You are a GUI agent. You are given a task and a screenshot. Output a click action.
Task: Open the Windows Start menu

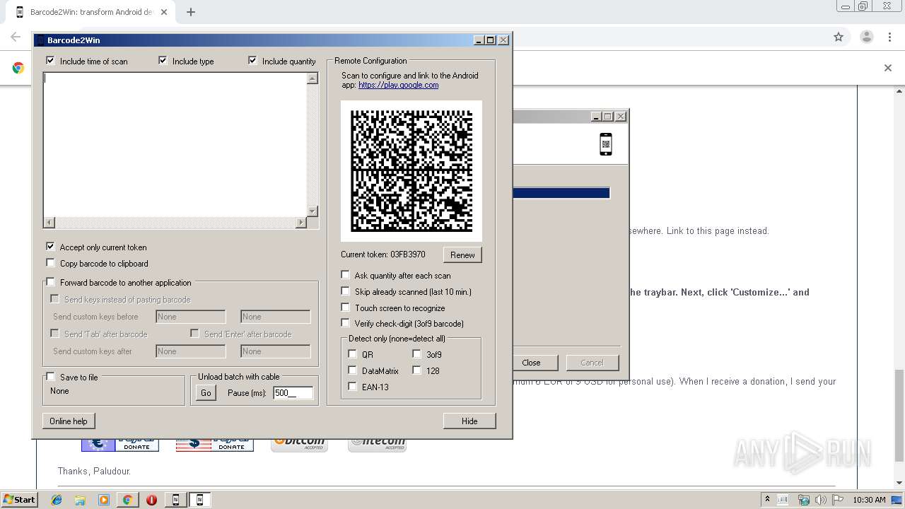click(x=19, y=500)
